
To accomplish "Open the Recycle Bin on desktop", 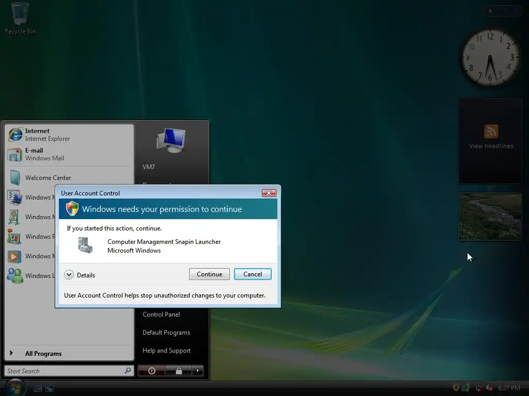I will tap(20, 18).
